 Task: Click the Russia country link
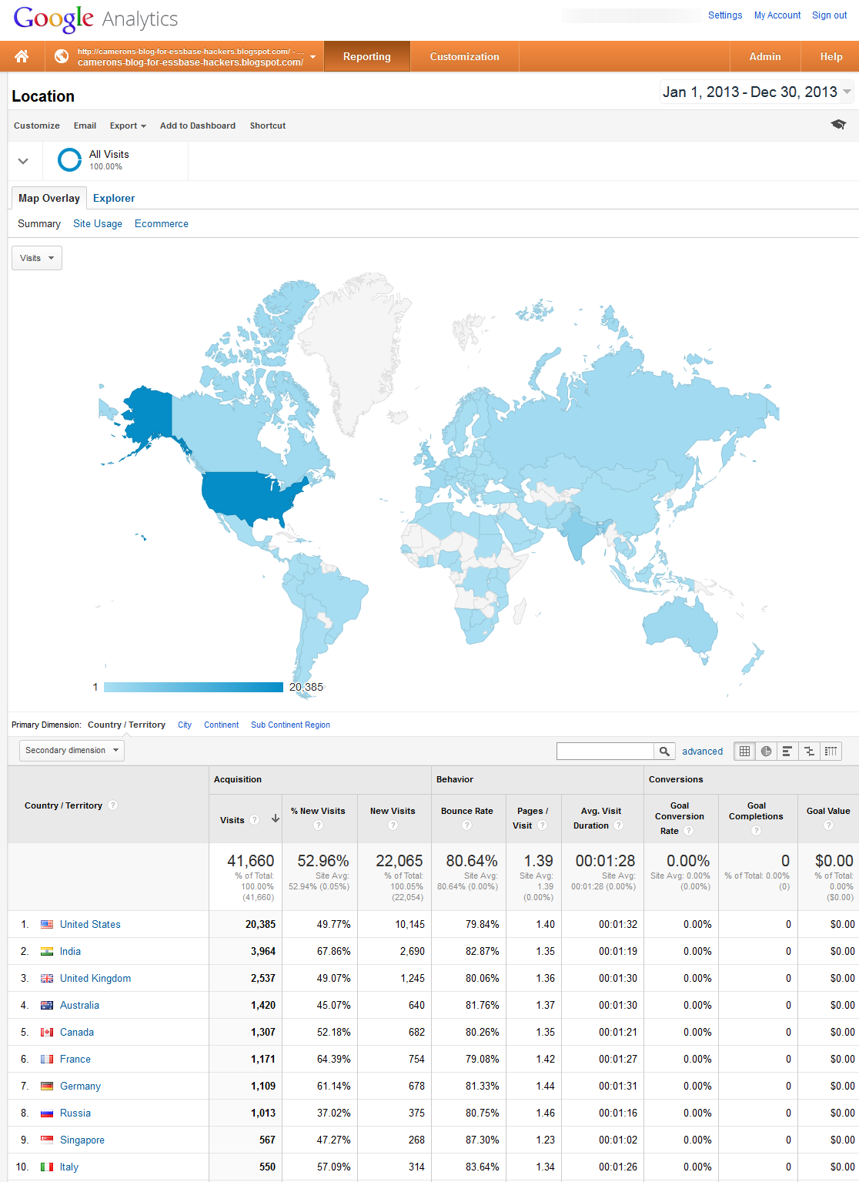75,1113
